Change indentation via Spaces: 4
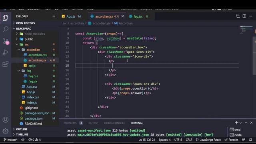Image resolution: width=256 pixels, height=144 pixels. pos(164,140)
